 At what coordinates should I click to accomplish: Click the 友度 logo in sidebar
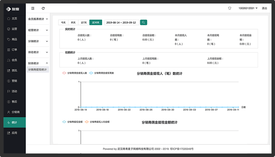13,9
